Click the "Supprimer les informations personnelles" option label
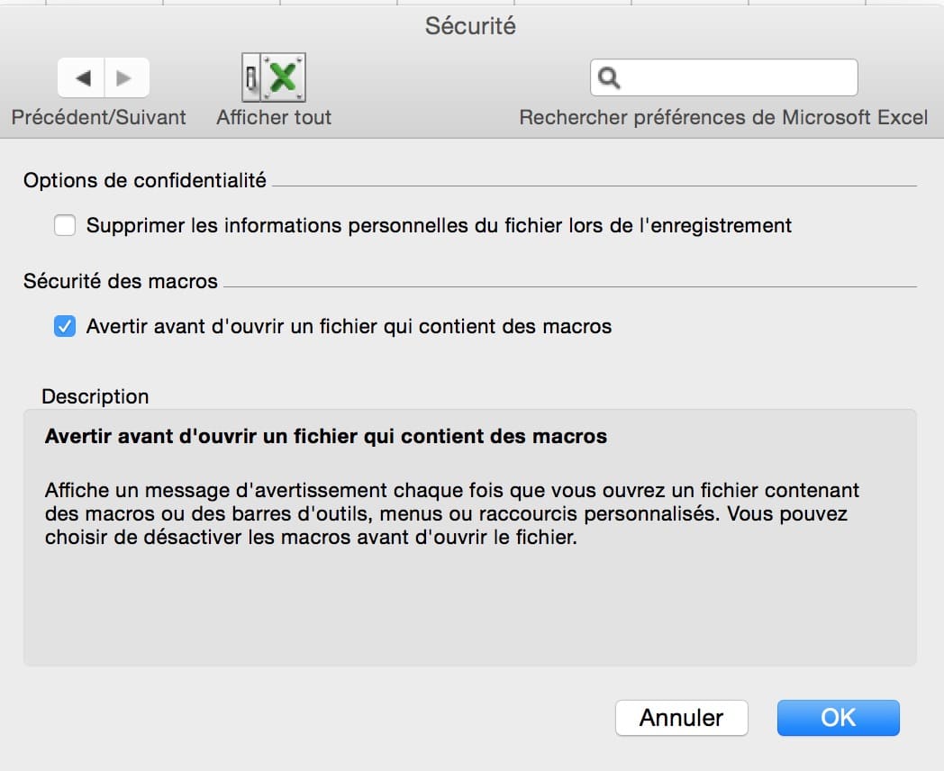Viewport: 944px width, 771px height. click(439, 225)
